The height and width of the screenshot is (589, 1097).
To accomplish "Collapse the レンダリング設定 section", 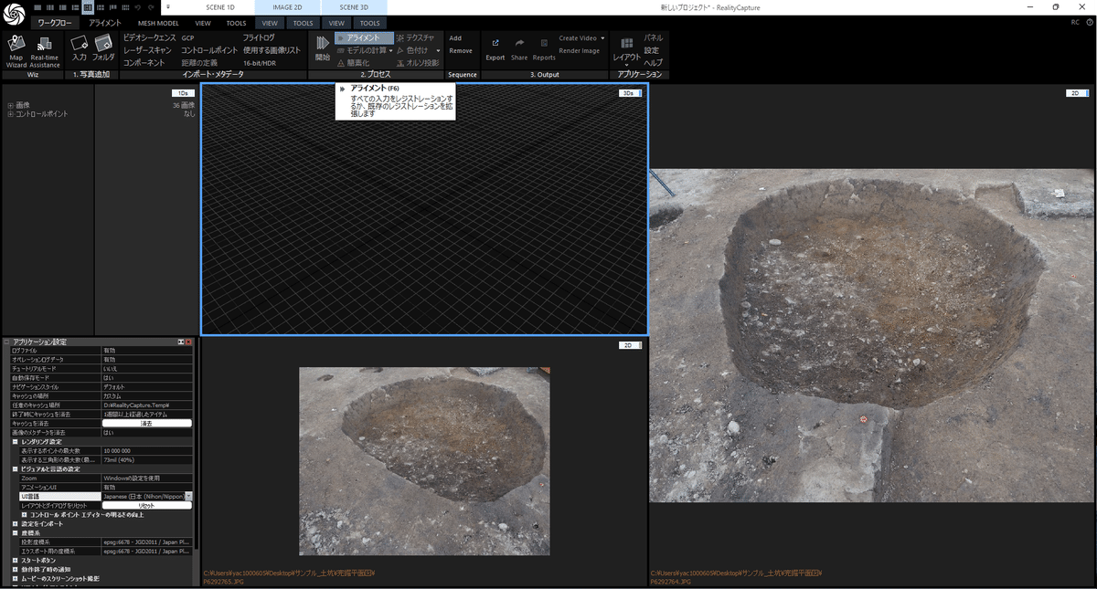I will pyautogui.click(x=16, y=441).
